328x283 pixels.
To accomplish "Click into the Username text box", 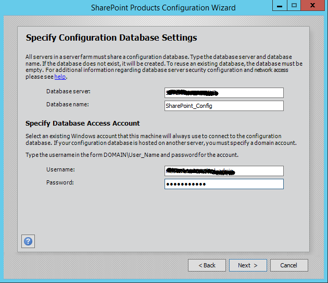I will 224,171.
